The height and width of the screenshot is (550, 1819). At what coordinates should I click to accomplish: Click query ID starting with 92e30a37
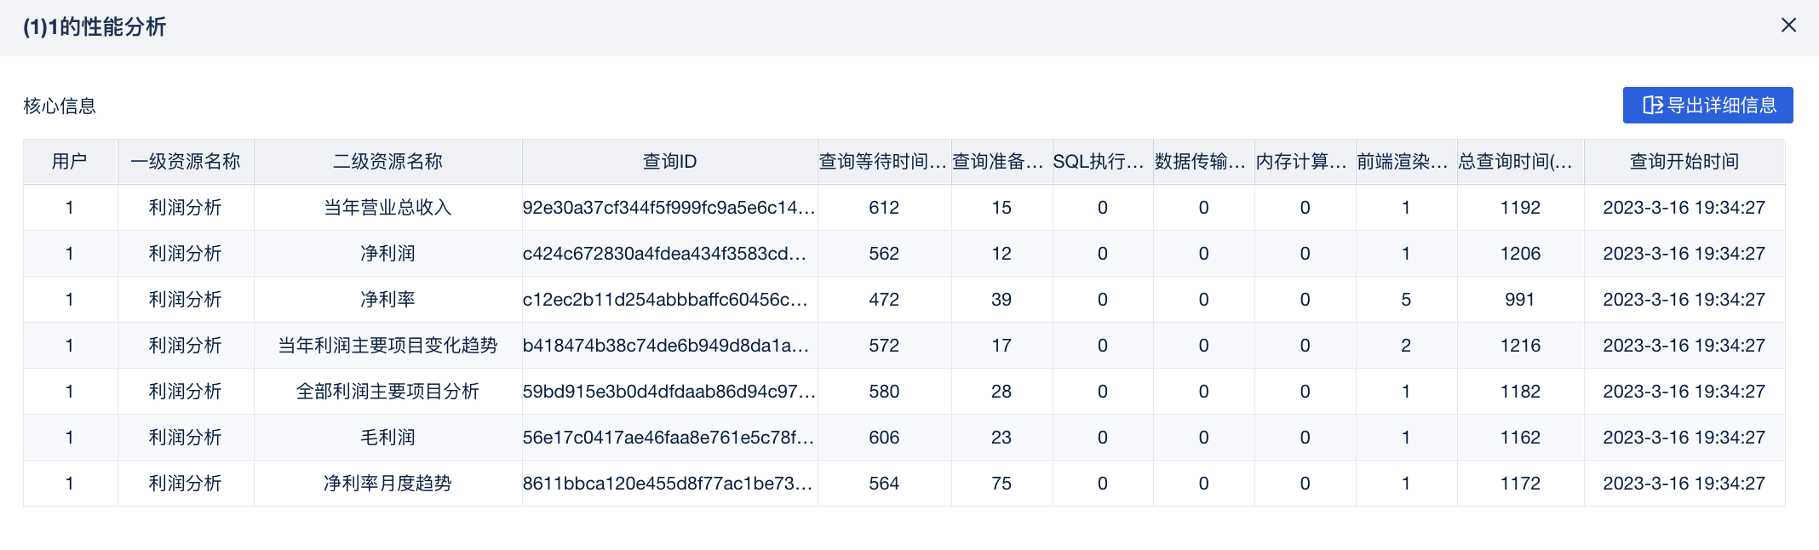[x=668, y=208]
